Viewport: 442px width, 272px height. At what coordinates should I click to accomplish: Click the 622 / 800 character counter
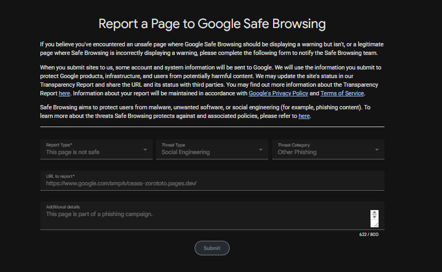369,234
